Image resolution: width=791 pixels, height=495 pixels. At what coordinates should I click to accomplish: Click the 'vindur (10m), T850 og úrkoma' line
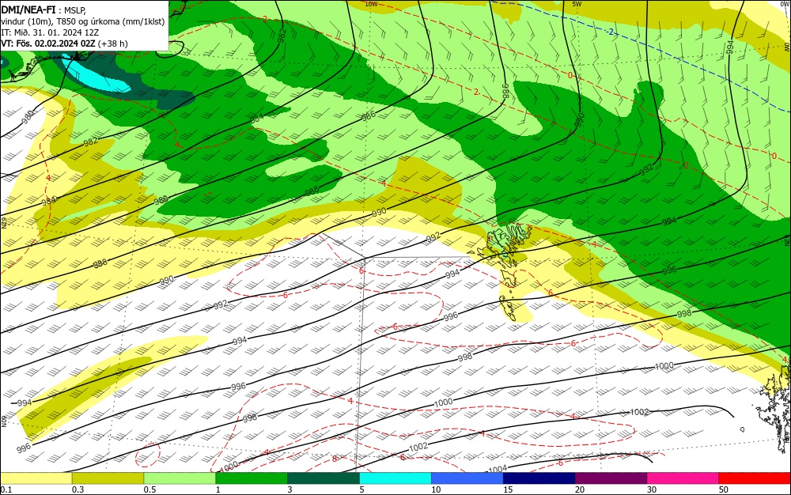pos(83,21)
